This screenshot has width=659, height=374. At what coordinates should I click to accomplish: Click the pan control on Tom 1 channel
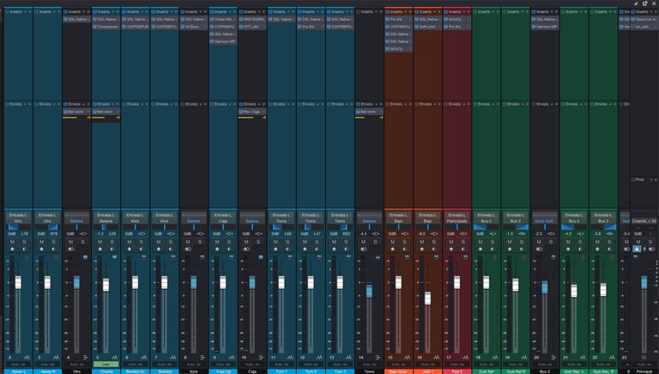click(281, 227)
